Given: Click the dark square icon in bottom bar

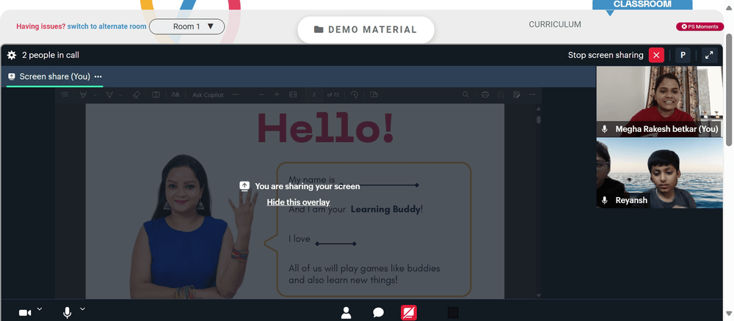Looking at the screenshot, I should pos(453,313).
